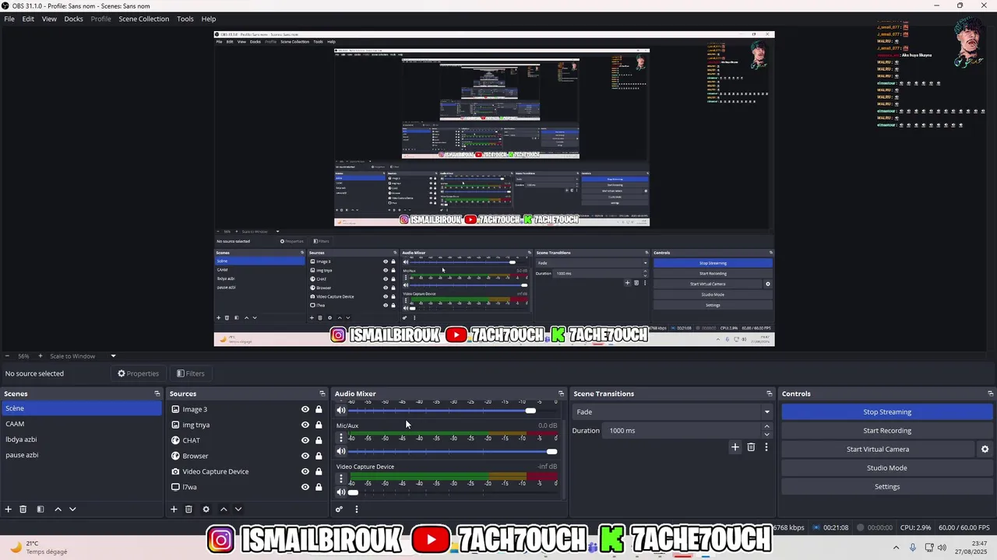Open Video Capture Device channel three-dot options
The width and height of the screenshot is (997, 560).
tap(340, 479)
